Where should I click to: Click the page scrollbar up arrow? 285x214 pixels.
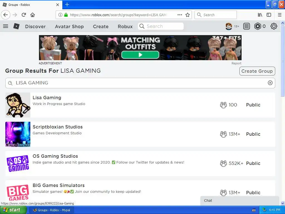point(283,23)
